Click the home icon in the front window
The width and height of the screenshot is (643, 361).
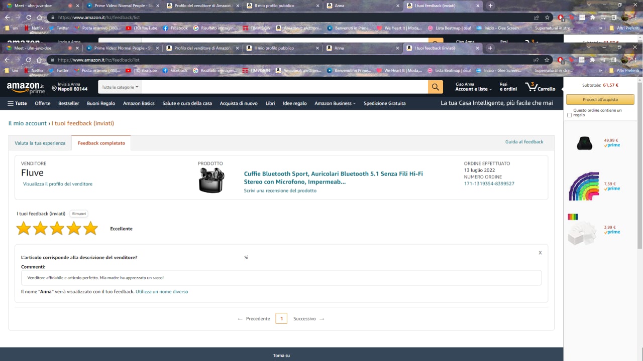(40, 60)
